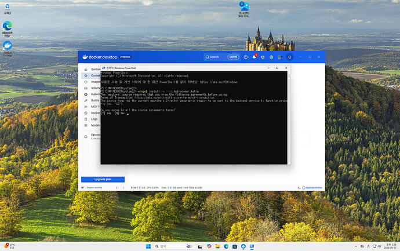Open the Docker terminal icon in status bar
Screen dimensions: 400x251
click(x=299, y=188)
